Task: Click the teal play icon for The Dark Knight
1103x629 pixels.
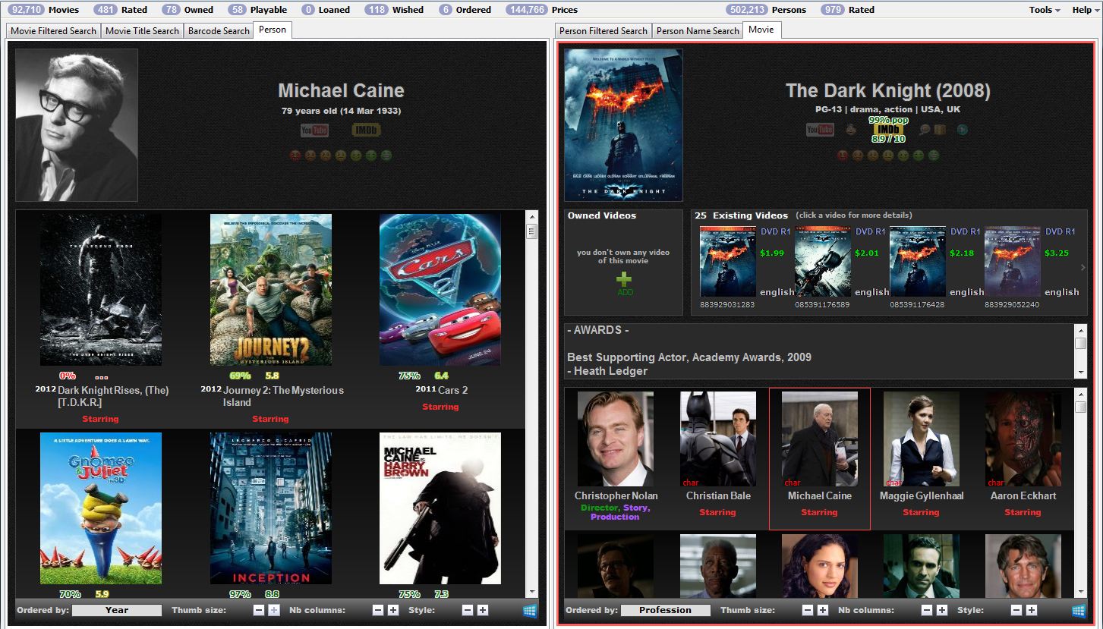Action: (x=962, y=130)
